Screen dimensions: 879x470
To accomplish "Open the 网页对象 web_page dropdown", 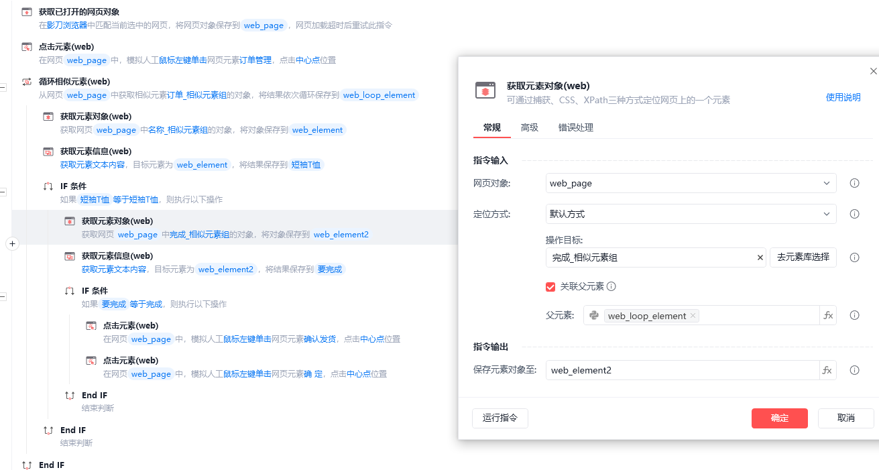I will (691, 183).
